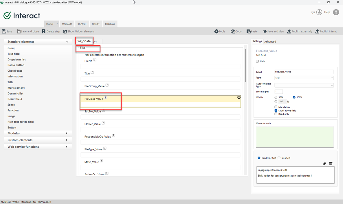Click the green Value formula box
The image size is (343, 204).
(295, 137)
